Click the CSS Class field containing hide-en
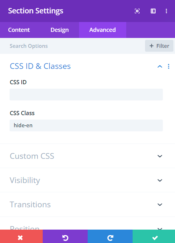The image size is (175, 243). point(86,125)
